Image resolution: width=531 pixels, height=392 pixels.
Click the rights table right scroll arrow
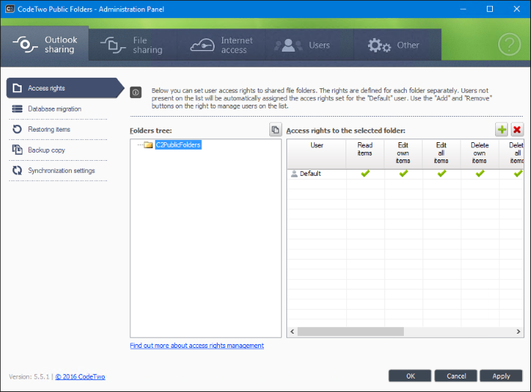tap(518, 331)
